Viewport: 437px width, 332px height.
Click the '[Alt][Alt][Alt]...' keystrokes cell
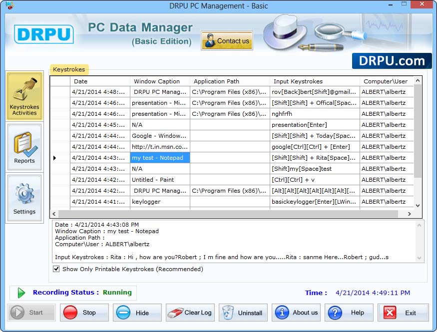[315, 191]
